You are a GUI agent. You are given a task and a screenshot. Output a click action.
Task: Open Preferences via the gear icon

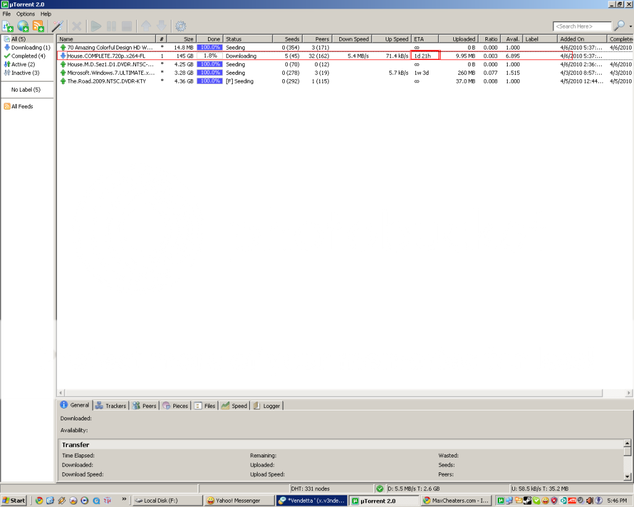[181, 26]
